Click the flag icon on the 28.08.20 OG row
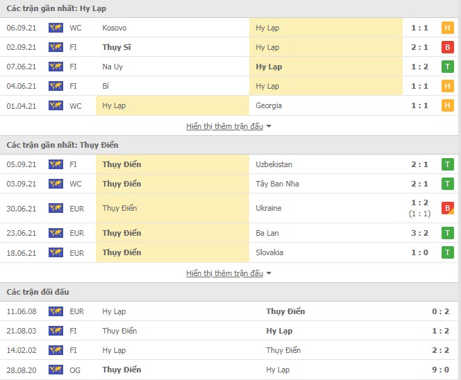This screenshot has height=380, width=461. [56, 370]
